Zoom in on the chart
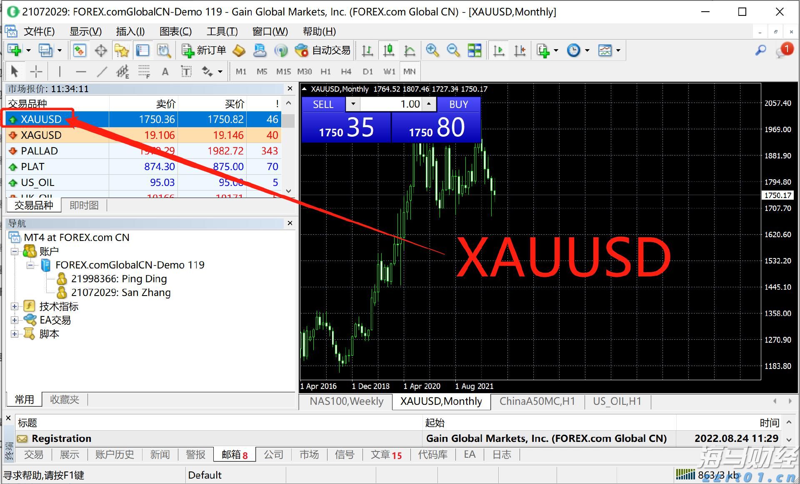Image resolution: width=800 pixels, height=484 pixels. coord(432,50)
